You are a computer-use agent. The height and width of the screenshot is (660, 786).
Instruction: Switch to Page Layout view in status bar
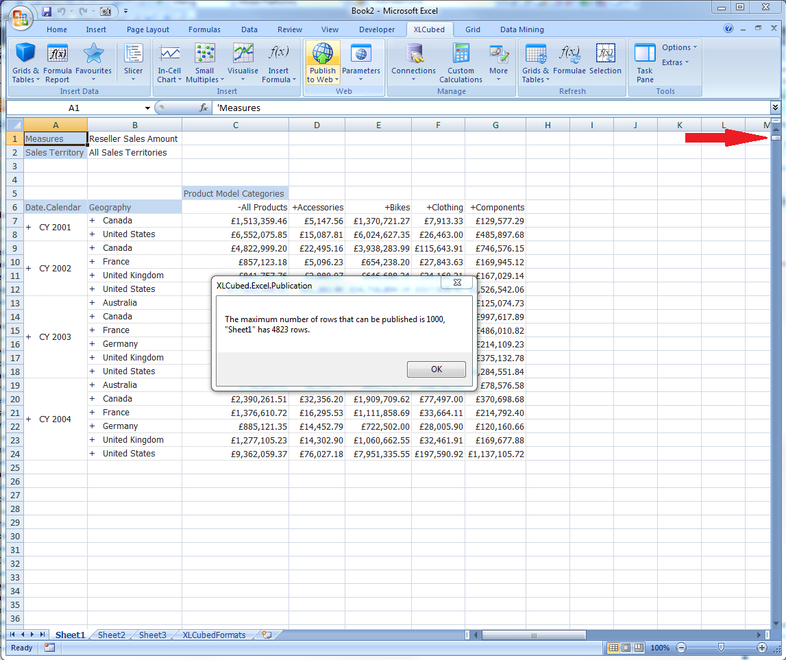click(626, 648)
